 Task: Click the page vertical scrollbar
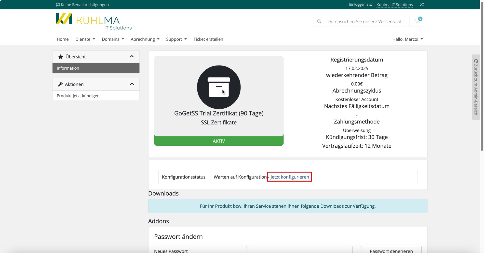[x=482, y=77]
